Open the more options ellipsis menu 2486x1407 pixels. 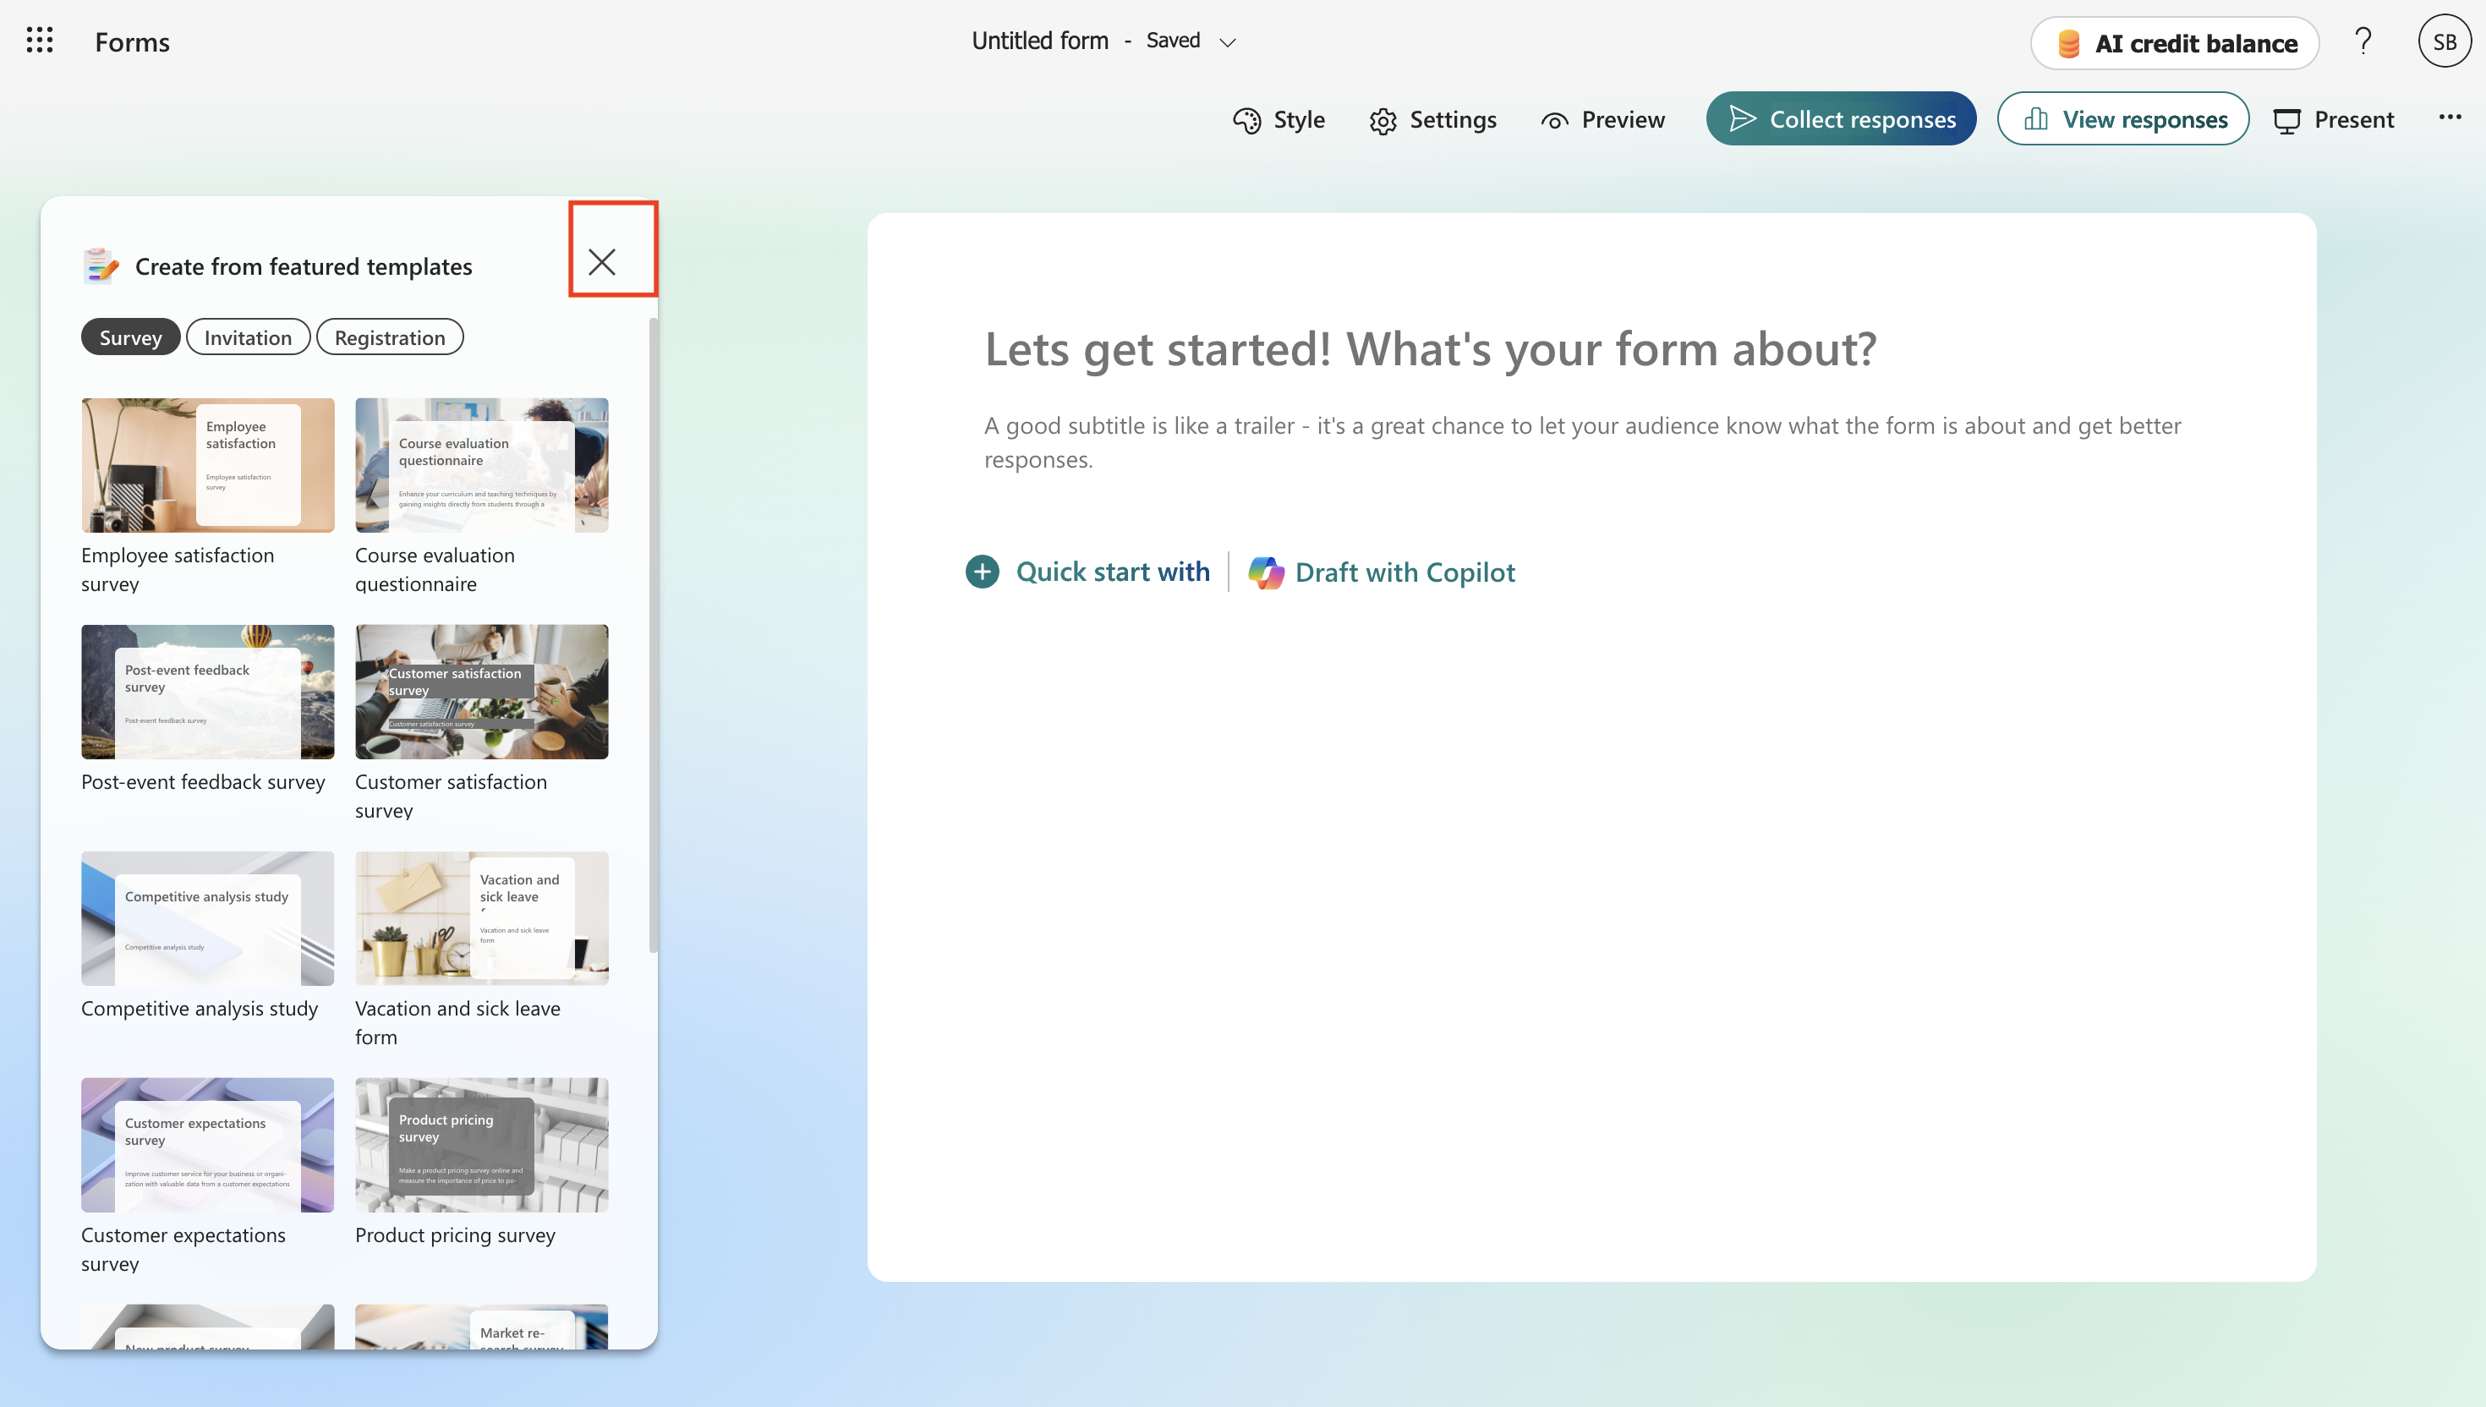[x=2451, y=118]
